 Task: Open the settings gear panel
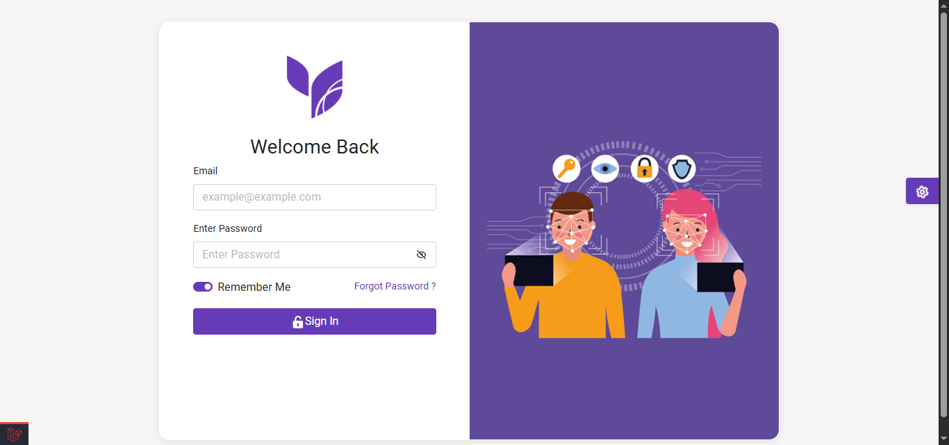click(x=922, y=192)
